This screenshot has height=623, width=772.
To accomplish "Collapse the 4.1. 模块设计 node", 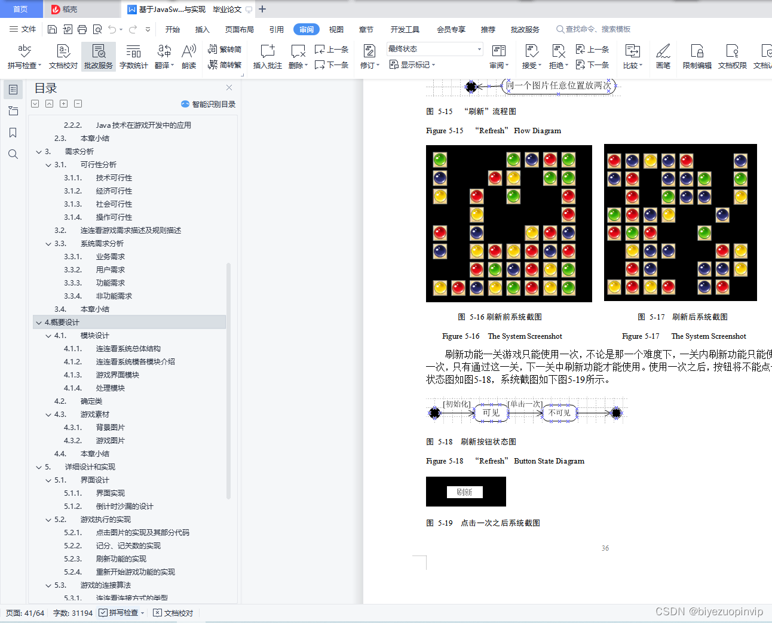I will [48, 336].
